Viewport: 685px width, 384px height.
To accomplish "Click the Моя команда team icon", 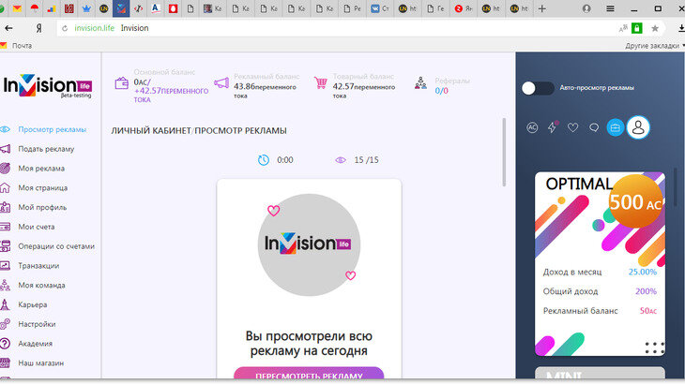I will [x=5, y=285].
